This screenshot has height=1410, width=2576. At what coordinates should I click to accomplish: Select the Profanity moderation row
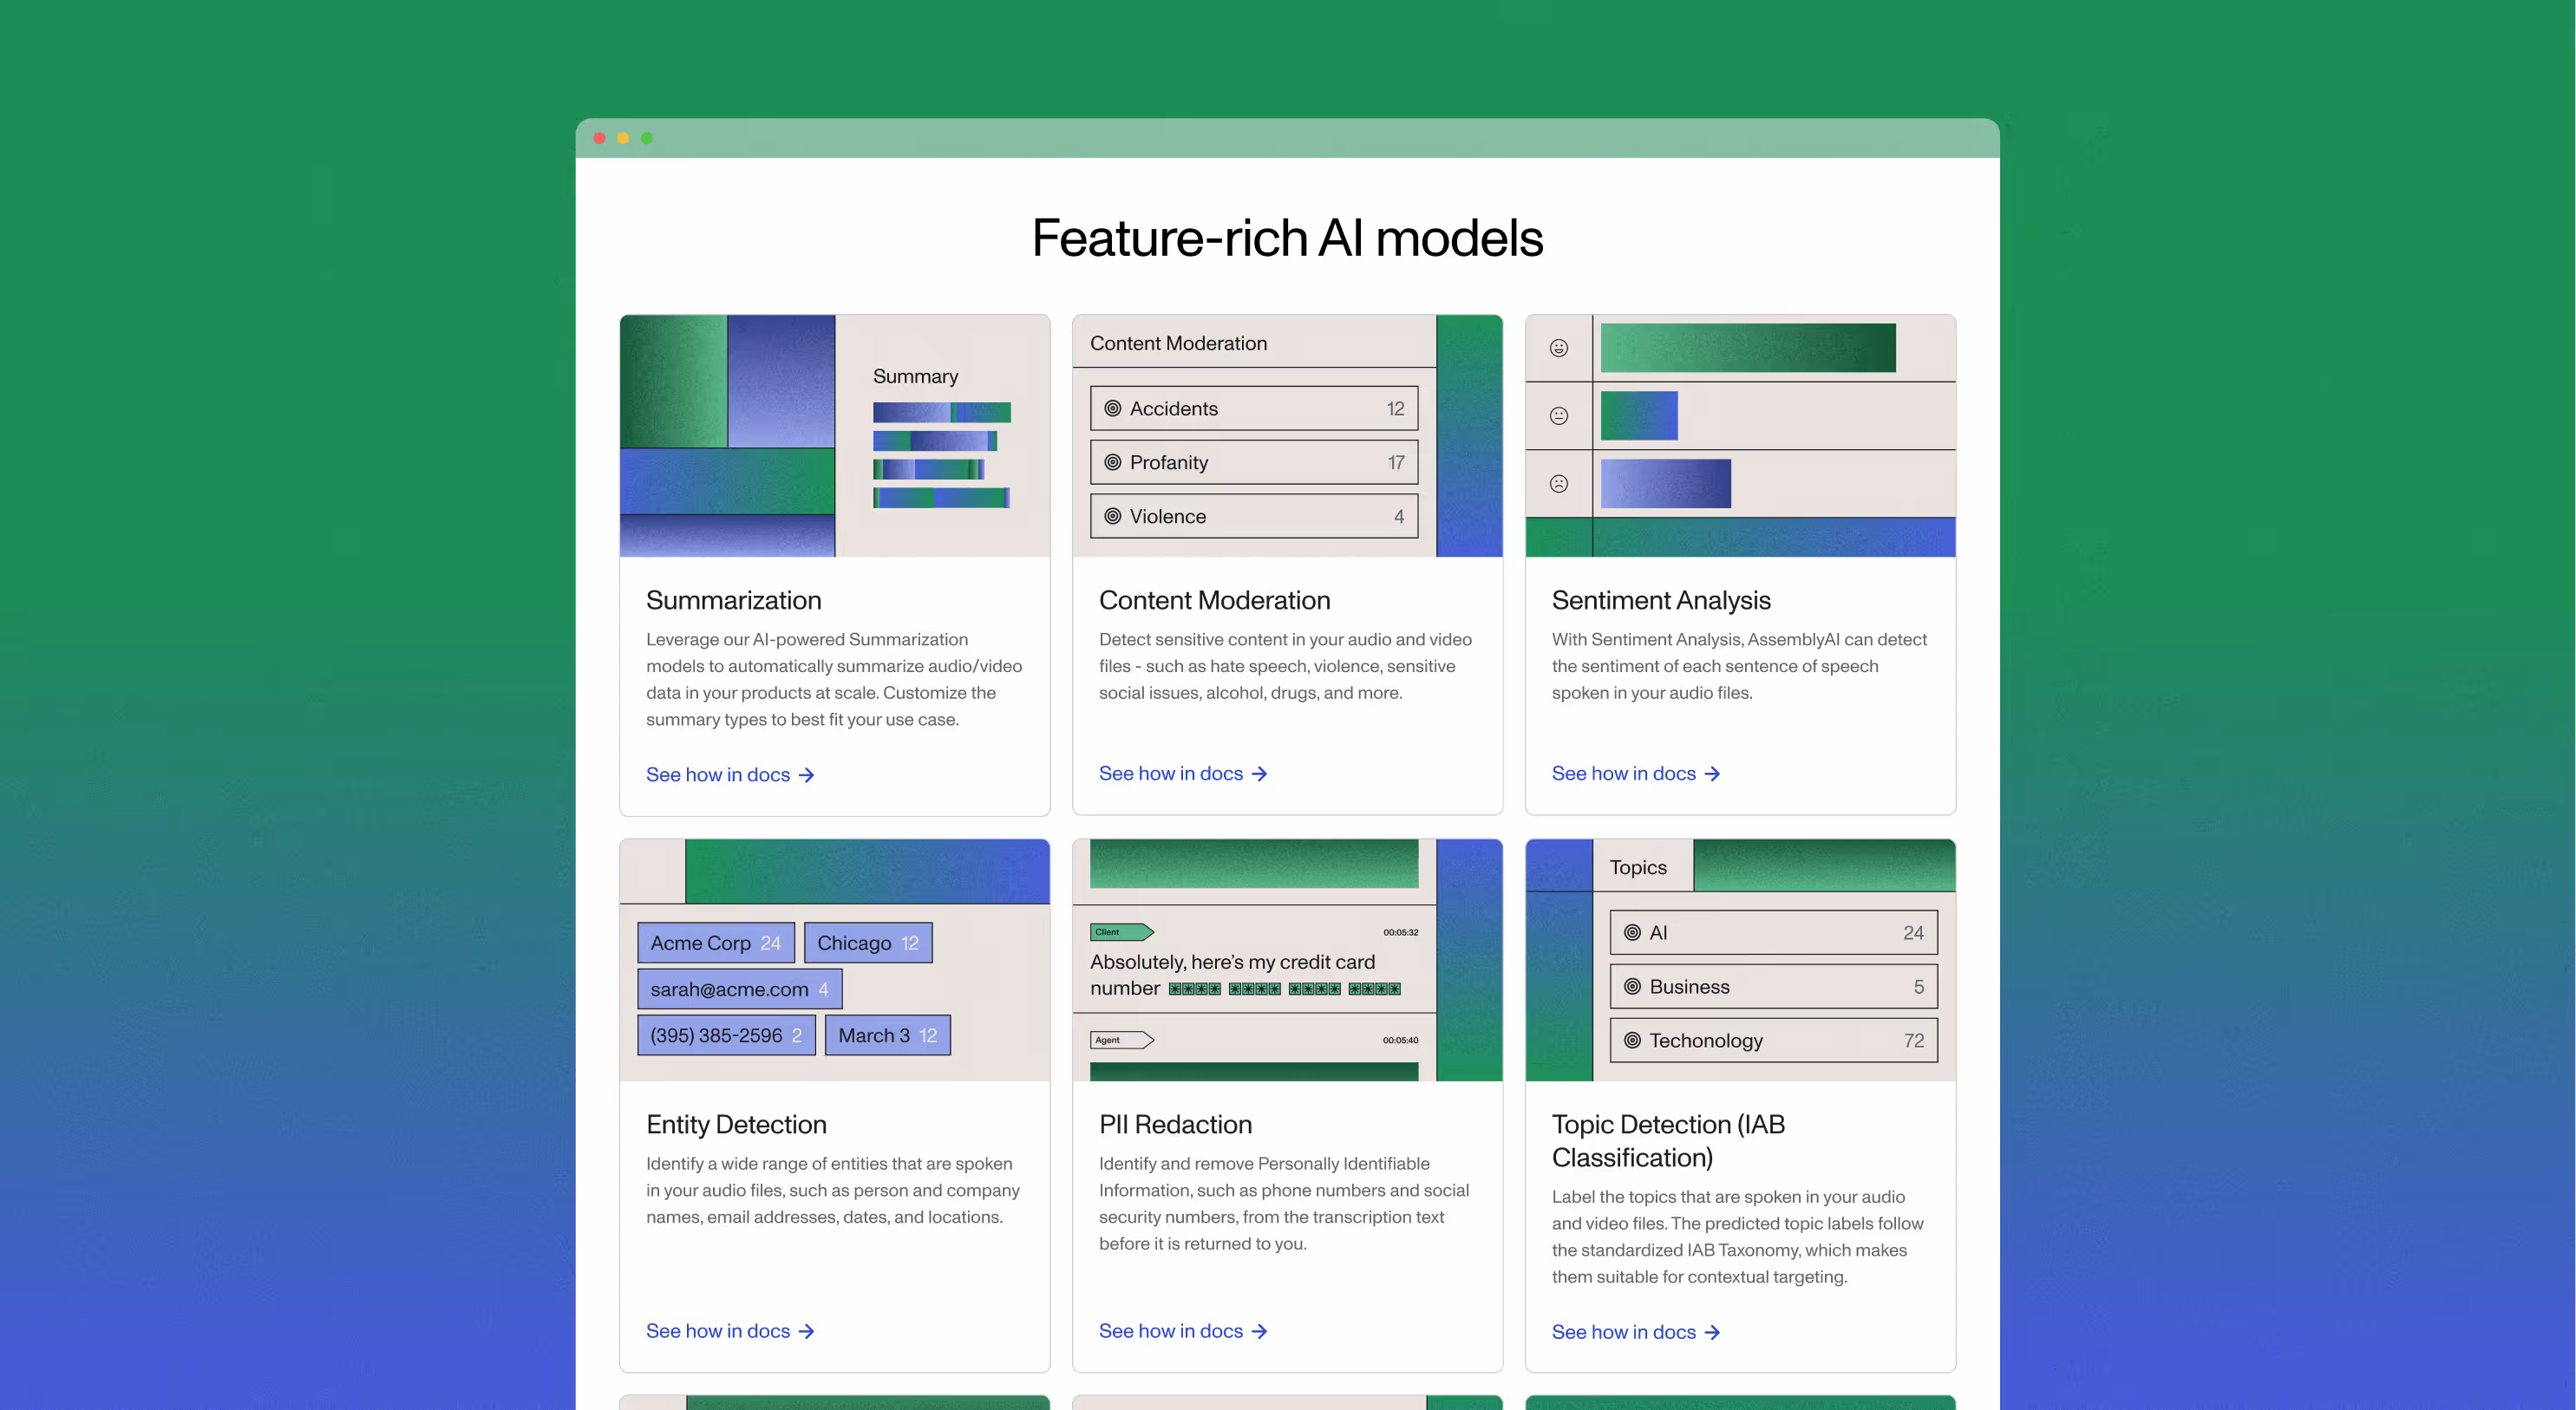[1254, 462]
